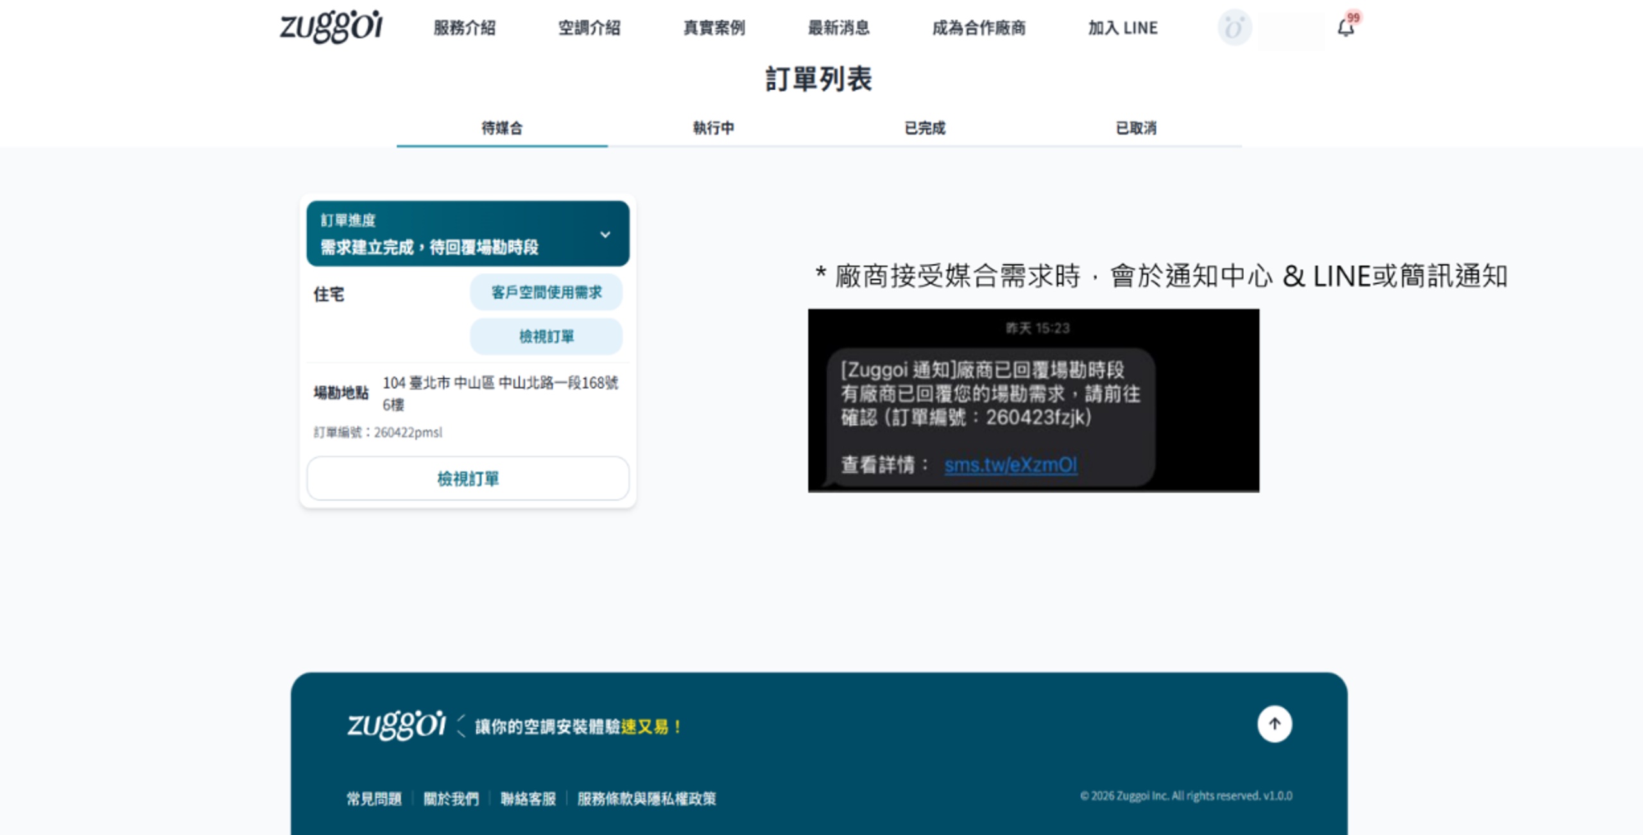This screenshot has width=1643, height=835.
Task: Switch to the 執行中 tab
Action: pos(713,128)
